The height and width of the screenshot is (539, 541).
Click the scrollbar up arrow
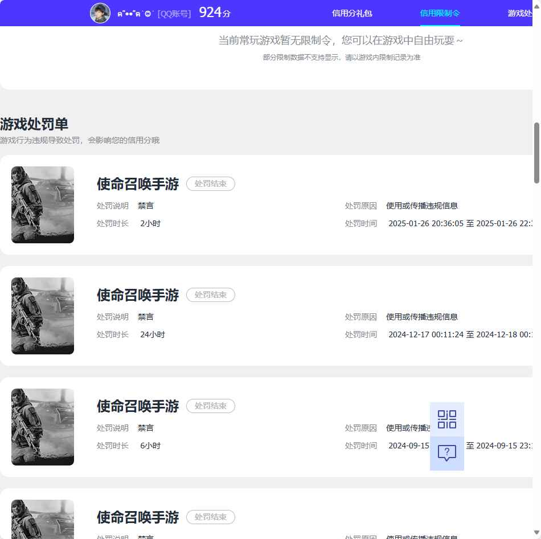536,6
